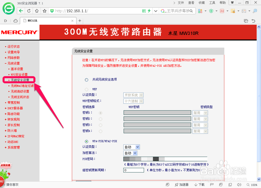Image resolution: width=261 pixels, height=188 pixels.
Task: Click the tab list icon at right
Action: (246, 21)
